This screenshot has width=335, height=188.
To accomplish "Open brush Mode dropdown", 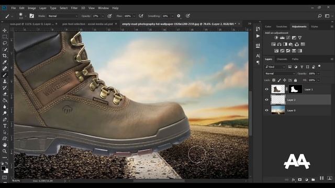I will [63, 16].
